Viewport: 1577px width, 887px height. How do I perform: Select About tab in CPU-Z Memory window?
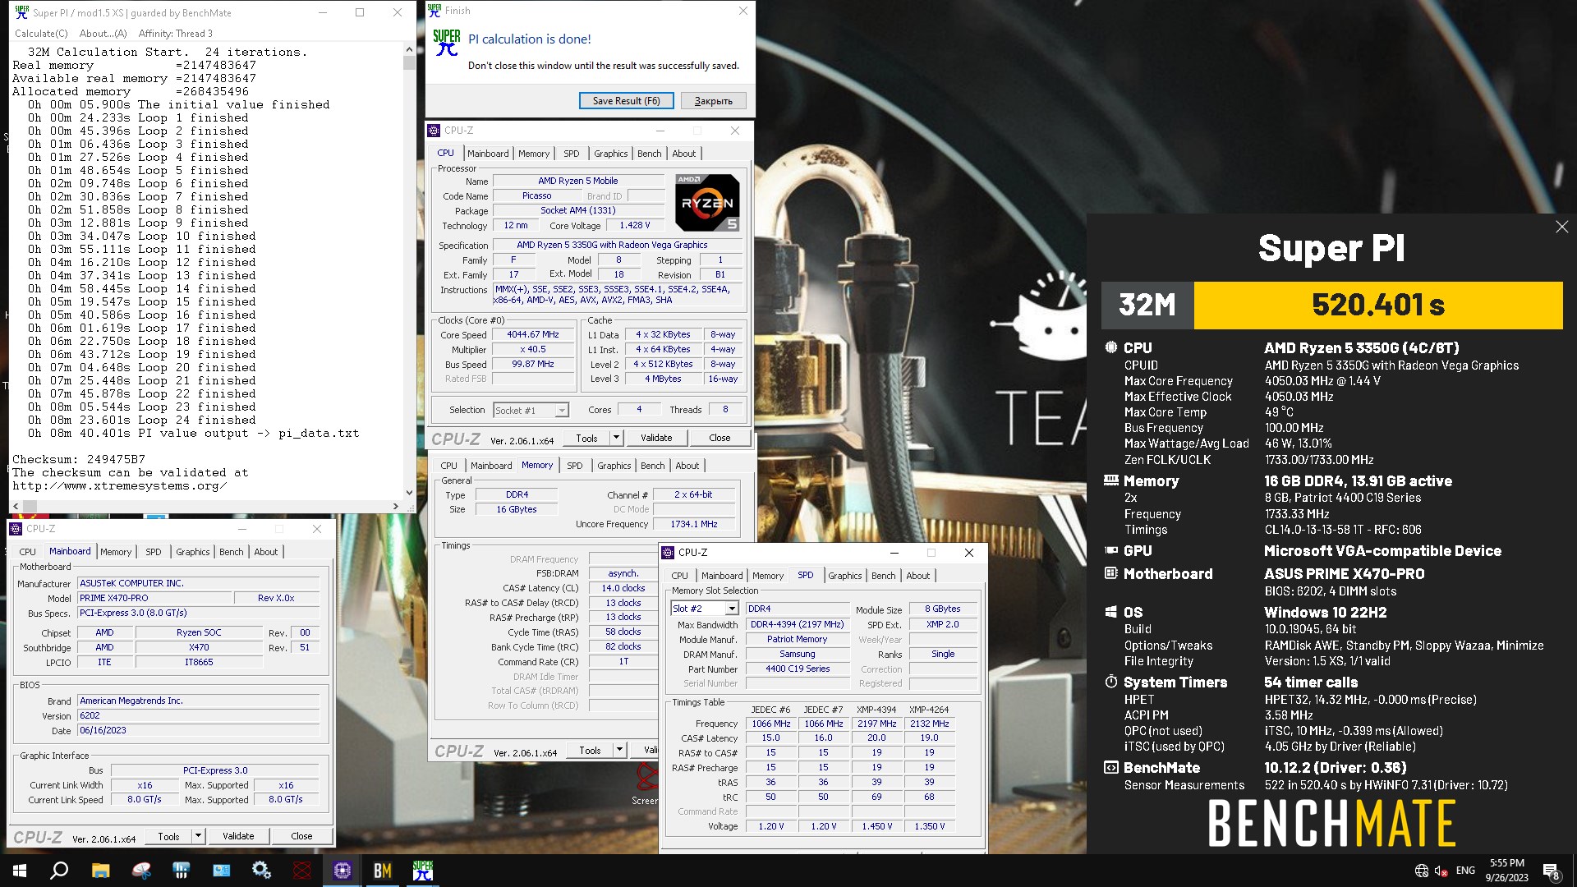coord(687,466)
